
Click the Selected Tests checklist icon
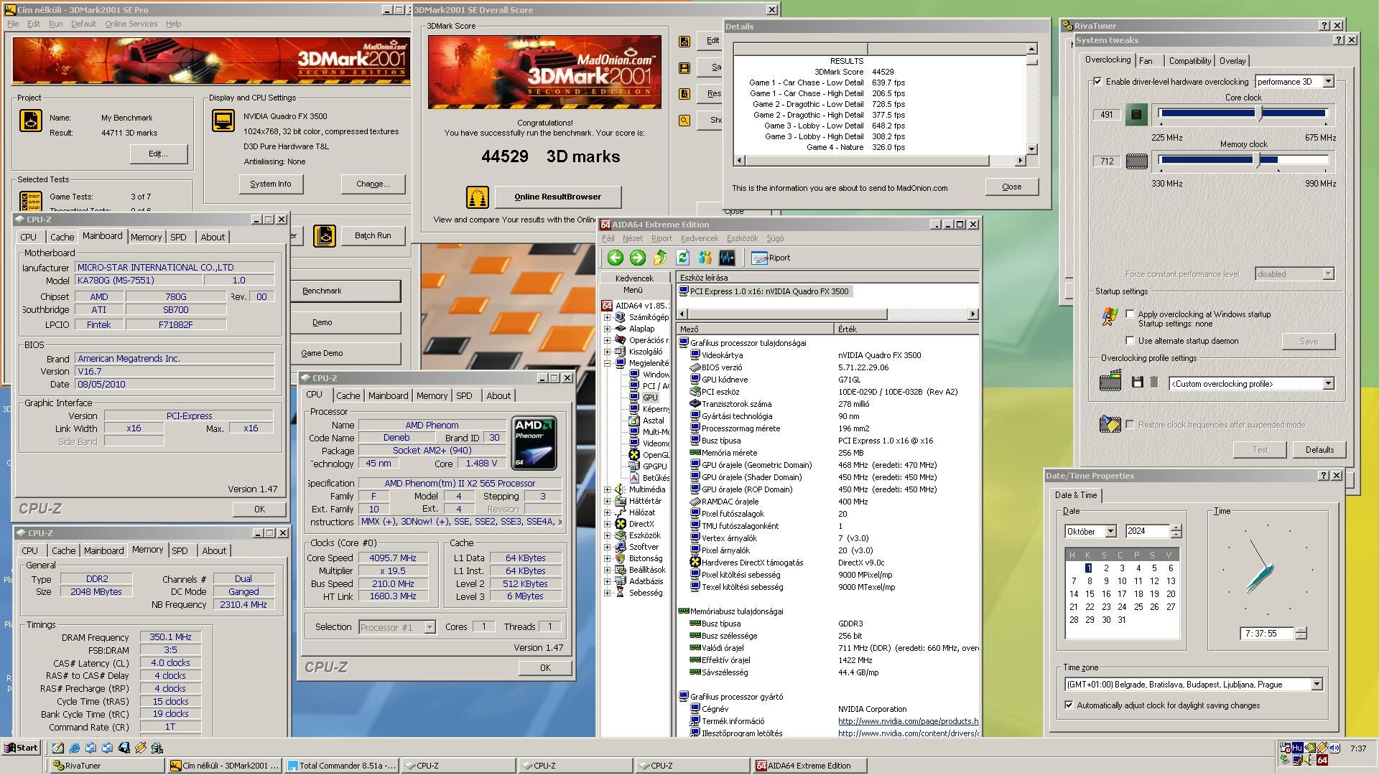click(30, 201)
